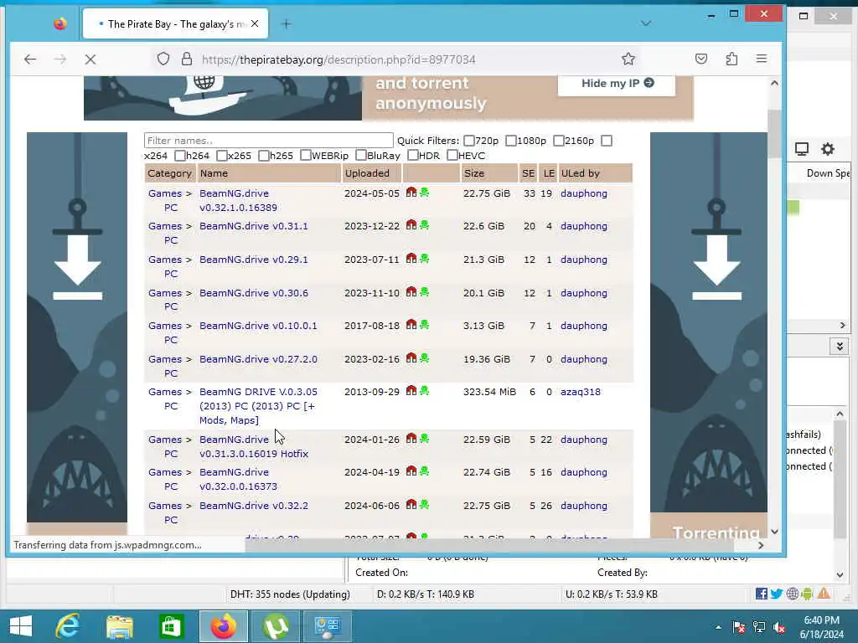
Task: Toggle the h265 filter checkbox
Action: tap(263, 156)
